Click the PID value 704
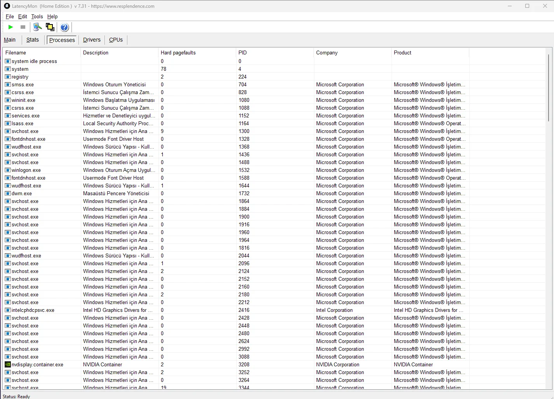 242,84
